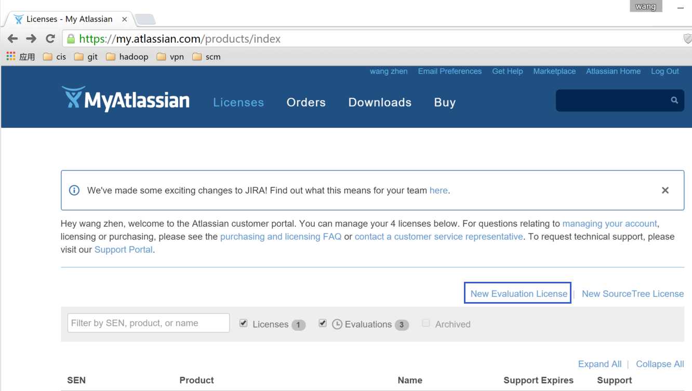Click the browser back arrow

(x=13, y=38)
